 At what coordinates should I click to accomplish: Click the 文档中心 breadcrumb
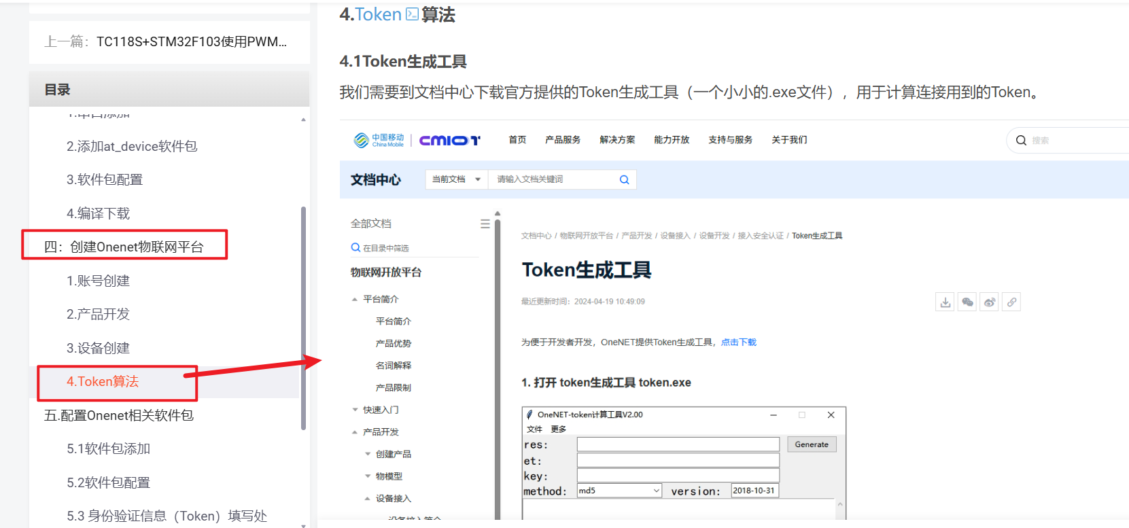point(536,236)
